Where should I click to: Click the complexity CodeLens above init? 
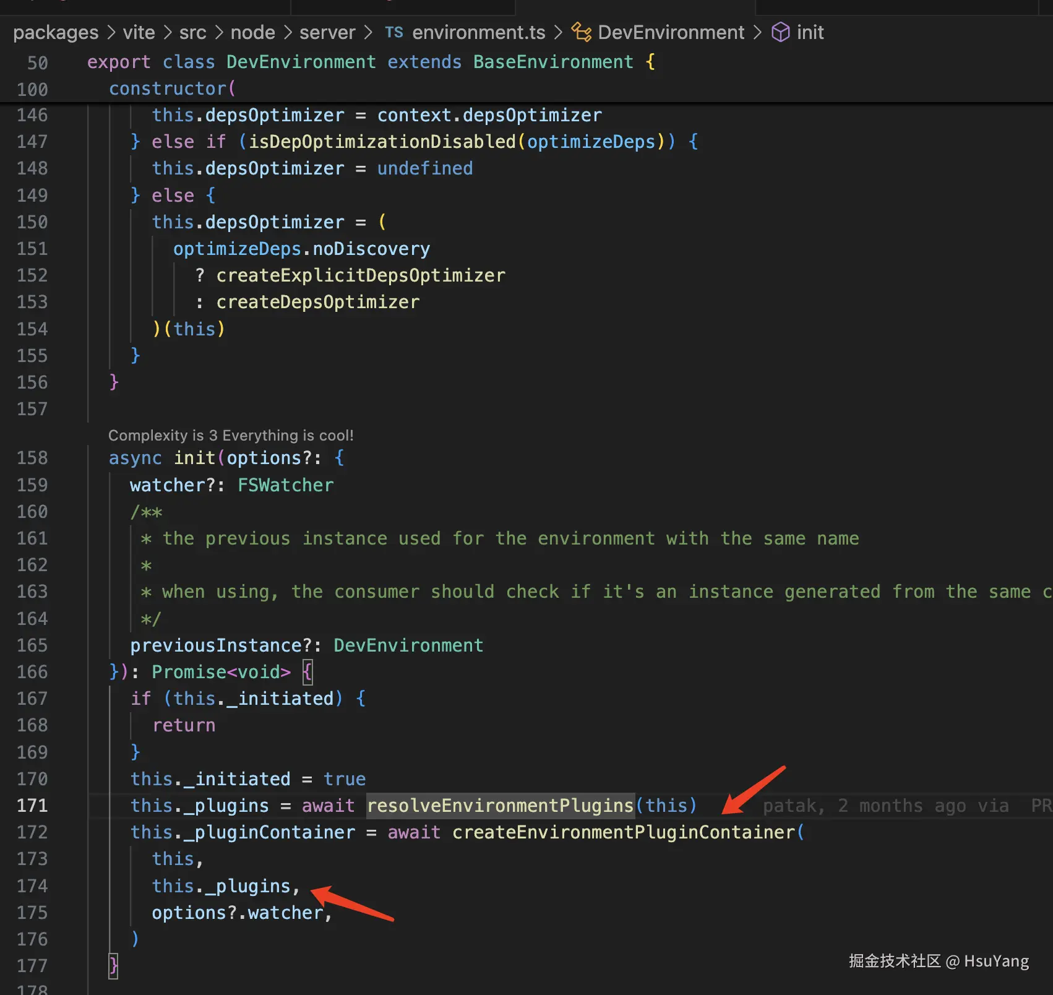point(231,435)
